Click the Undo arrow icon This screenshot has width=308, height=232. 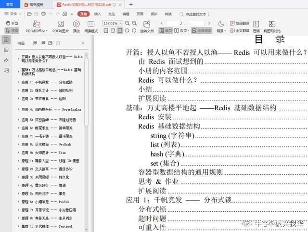[51, 14]
